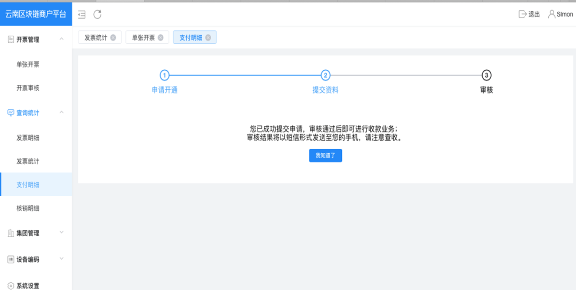Viewport: 576px width, 290px height.
Task: Open the 系统设置 menu item
Action: pos(28,286)
